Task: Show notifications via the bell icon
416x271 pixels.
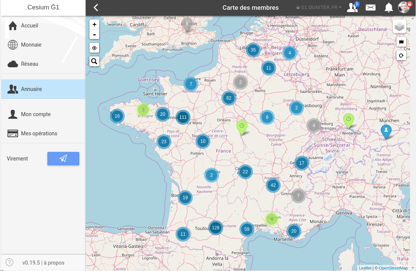Action: (389, 8)
